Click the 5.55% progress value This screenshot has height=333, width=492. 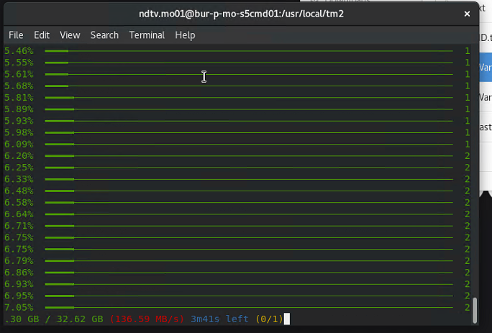[19, 63]
